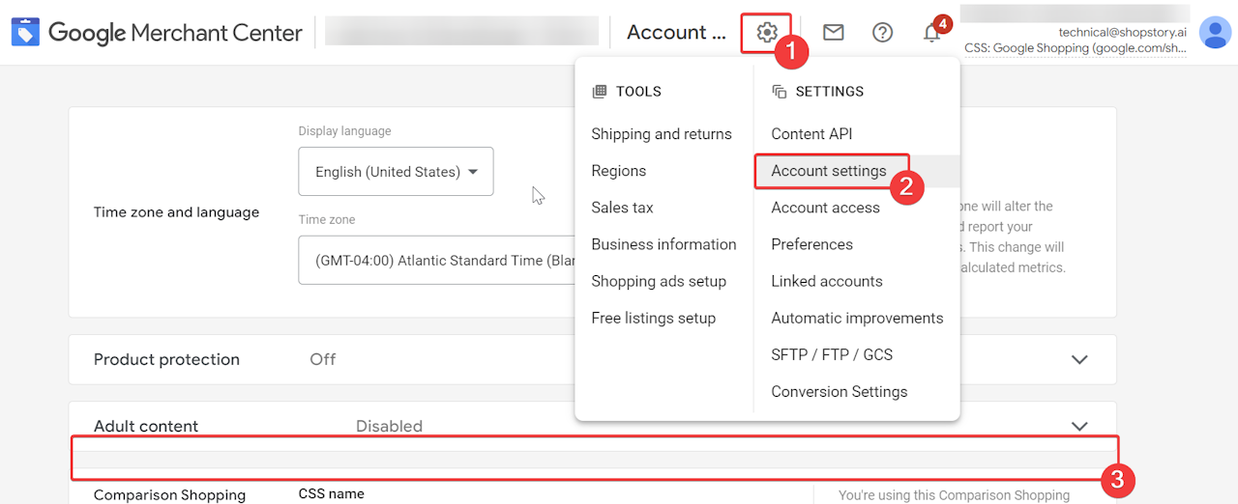Open Sales tax menu item
Screen dimensions: 1238x504
click(623, 208)
